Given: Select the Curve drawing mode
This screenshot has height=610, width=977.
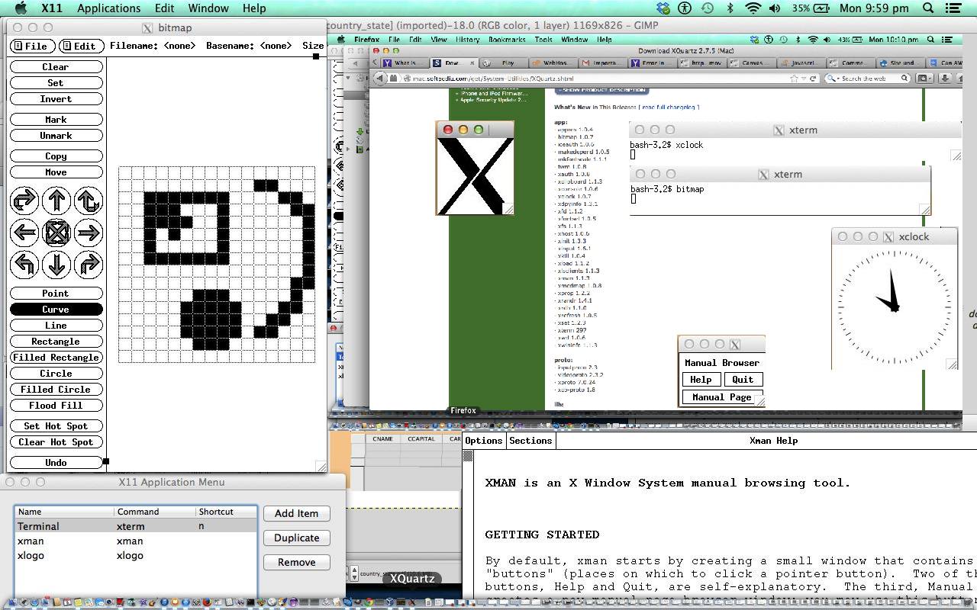Looking at the screenshot, I should [x=56, y=310].
